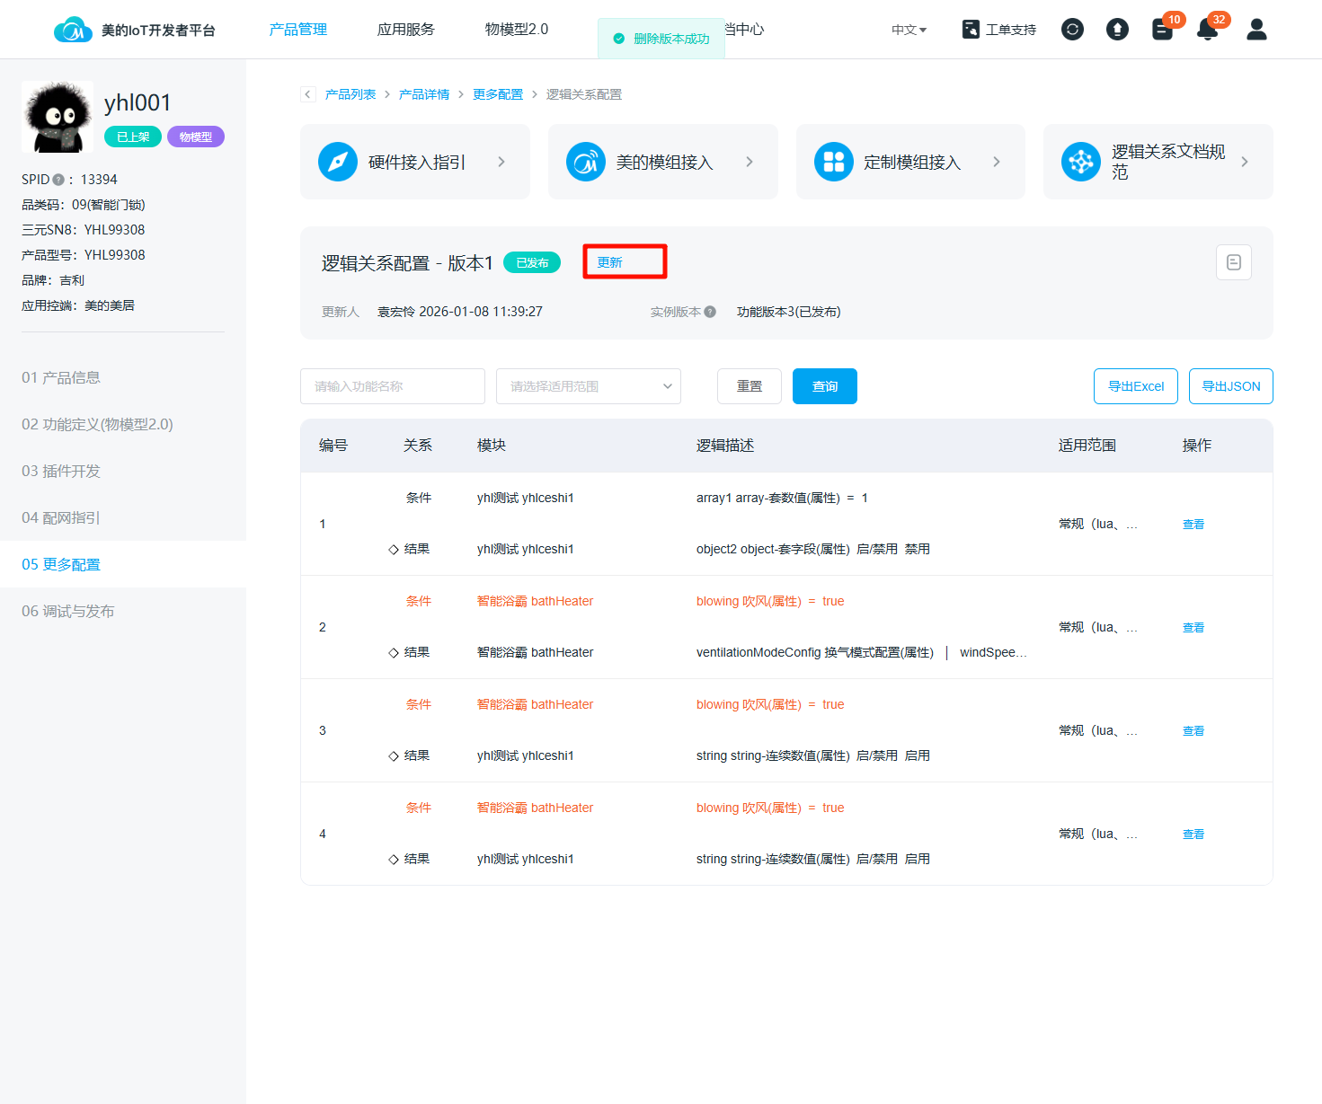The height and width of the screenshot is (1104, 1322).
Task: Open the 请选择适用范围 dropdown
Action: [589, 386]
